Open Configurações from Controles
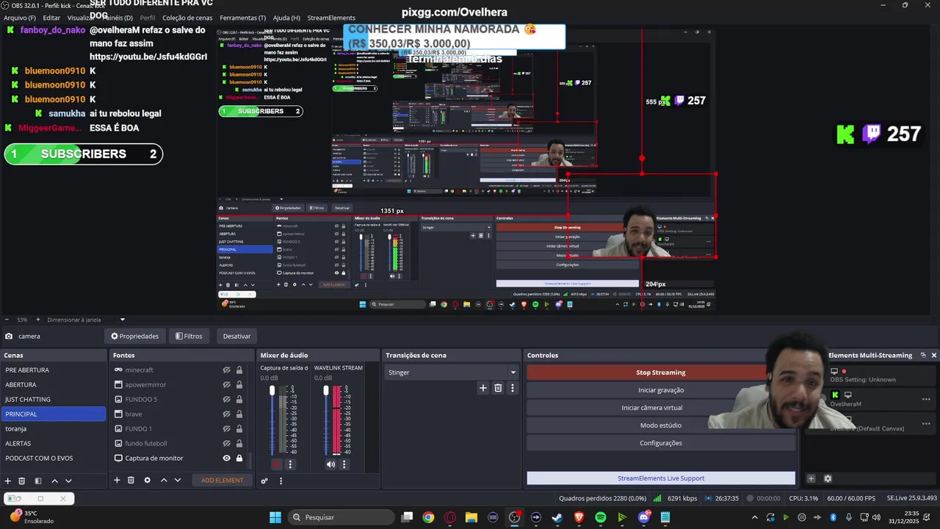The image size is (940, 529). point(661,443)
